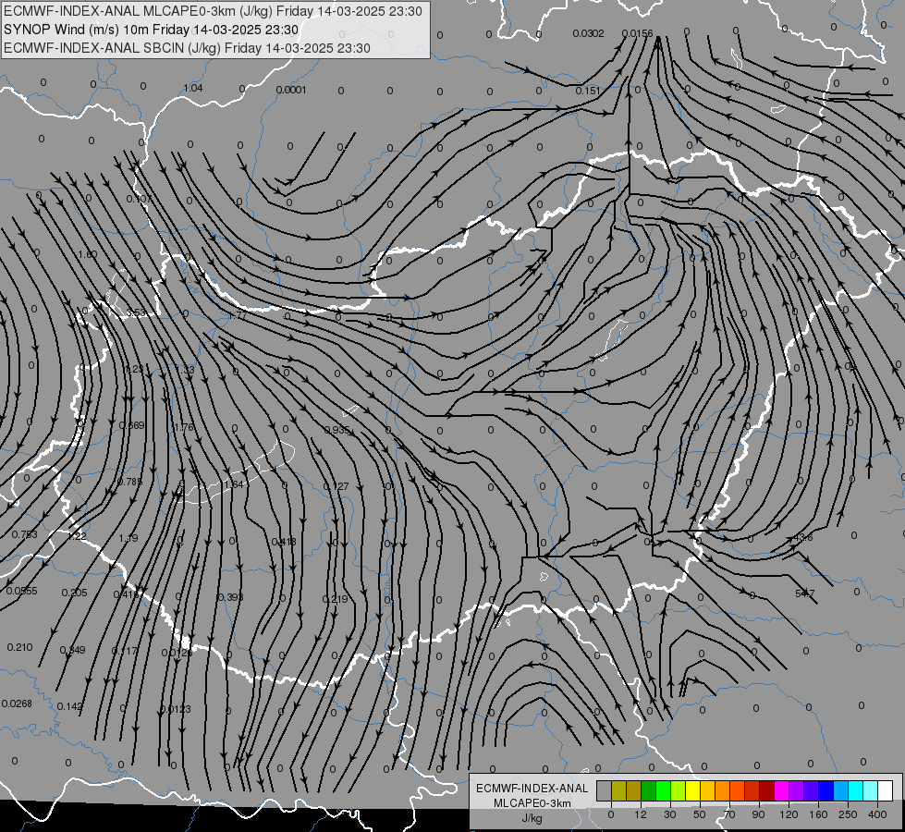Click the map value '1.64'

[234, 484]
